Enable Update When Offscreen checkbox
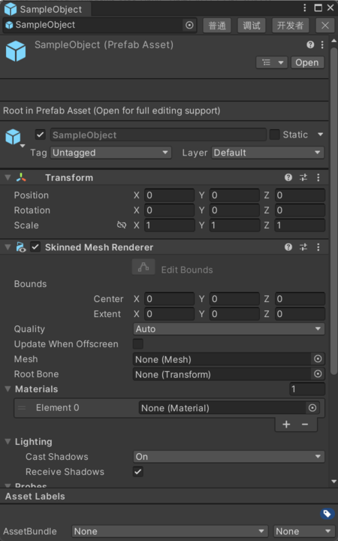 (x=138, y=343)
